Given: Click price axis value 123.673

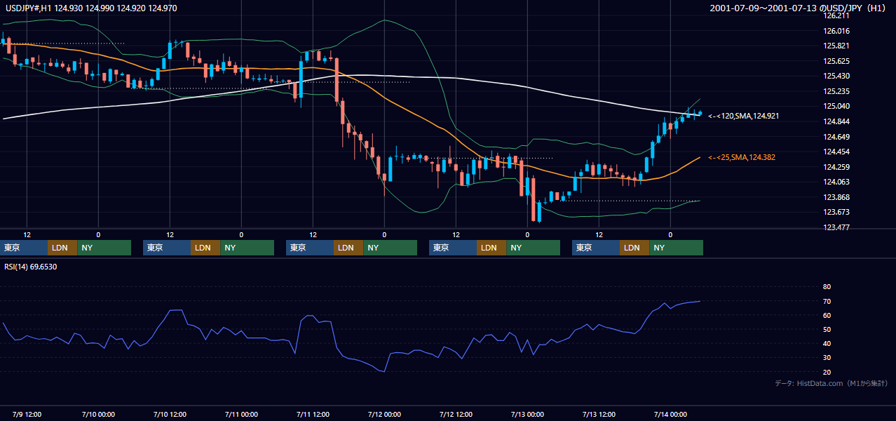Looking at the screenshot, I should (x=837, y=212).
